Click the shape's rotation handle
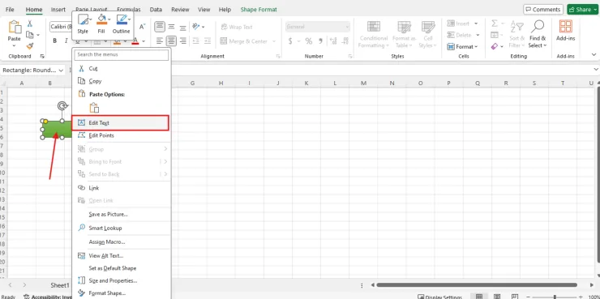Viewport: 600px width, 299px height. [x=62, y=105]
